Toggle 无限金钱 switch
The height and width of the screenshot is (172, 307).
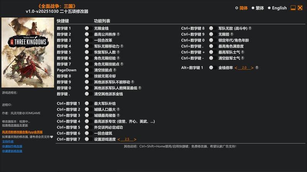[x=89, y=28]
